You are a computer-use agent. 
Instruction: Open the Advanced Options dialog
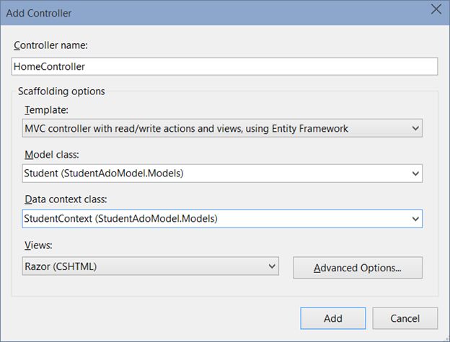click(358, 268)
